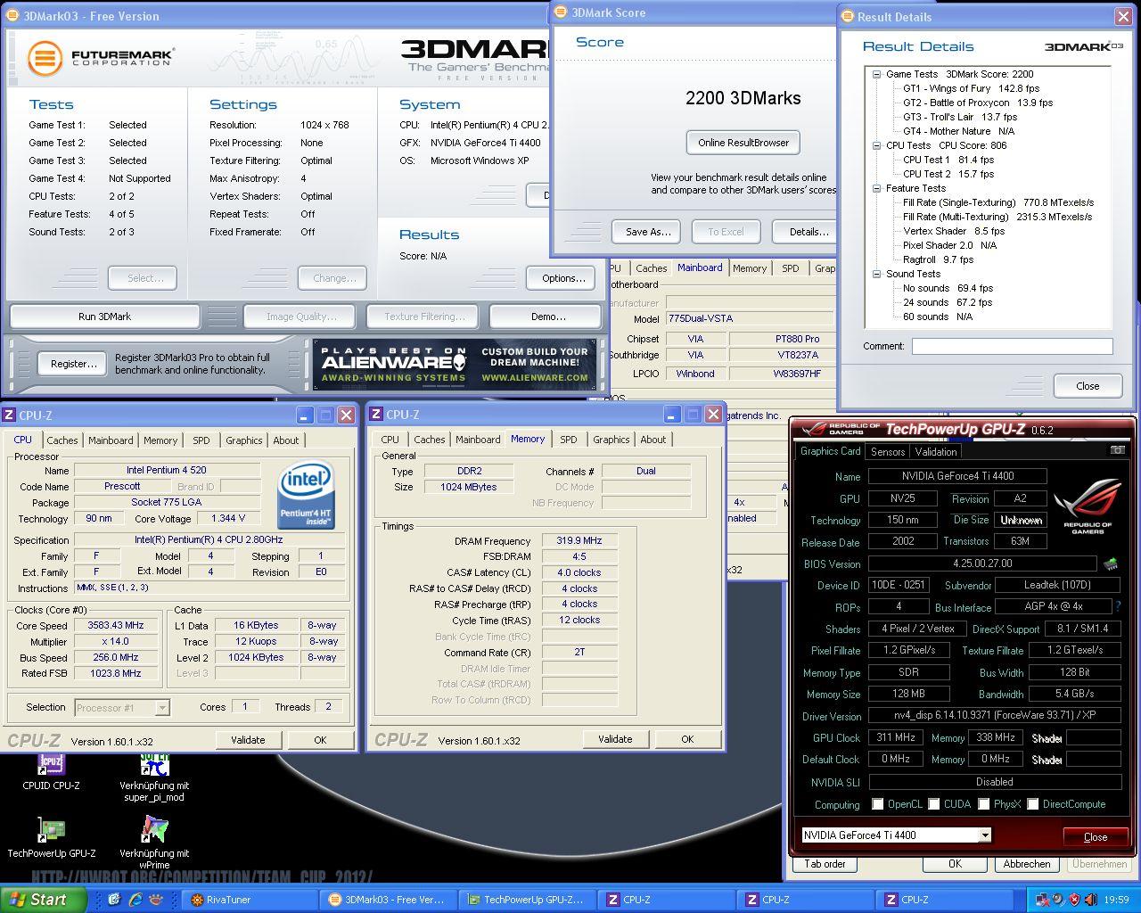Click OK in the memory CPU-Z window

[687, 739]
